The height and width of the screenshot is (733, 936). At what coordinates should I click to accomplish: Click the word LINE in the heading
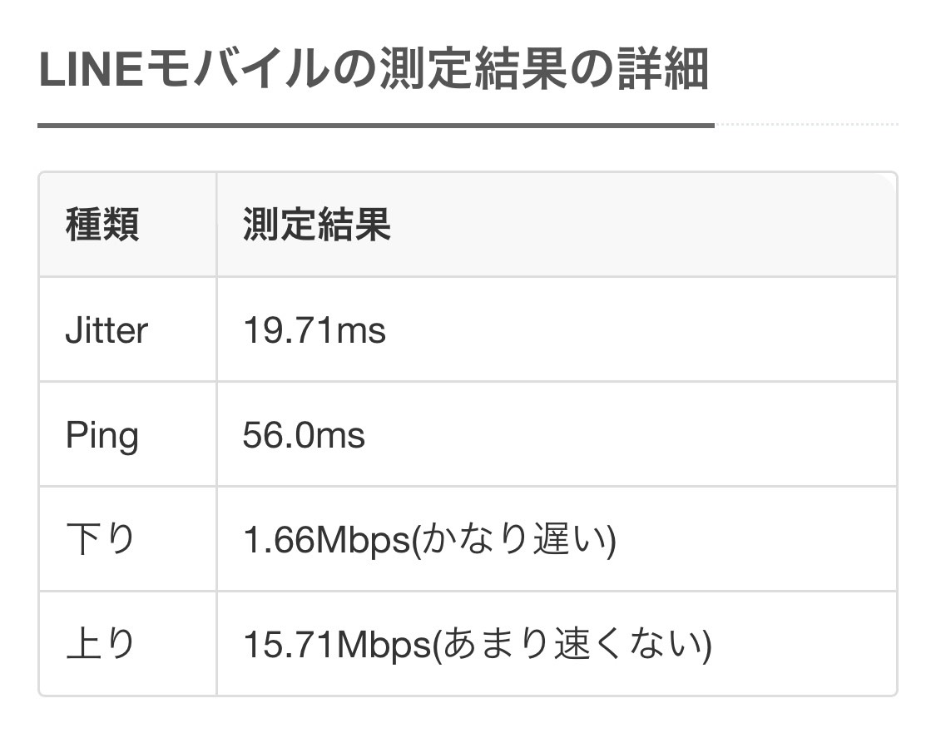(91, 69)
